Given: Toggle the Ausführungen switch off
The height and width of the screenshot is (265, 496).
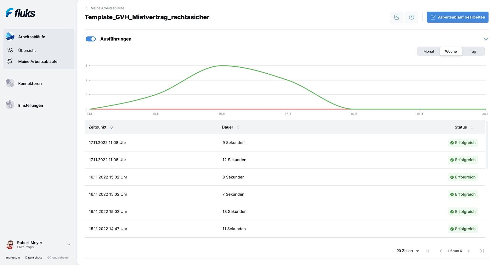Looking at the screenshot, I should tap(91, 39).
